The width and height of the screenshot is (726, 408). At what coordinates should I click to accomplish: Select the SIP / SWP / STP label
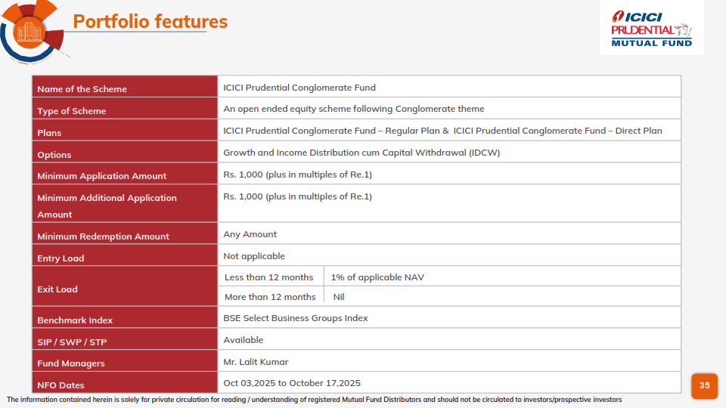pyautogui.click(x=72, y=342)
